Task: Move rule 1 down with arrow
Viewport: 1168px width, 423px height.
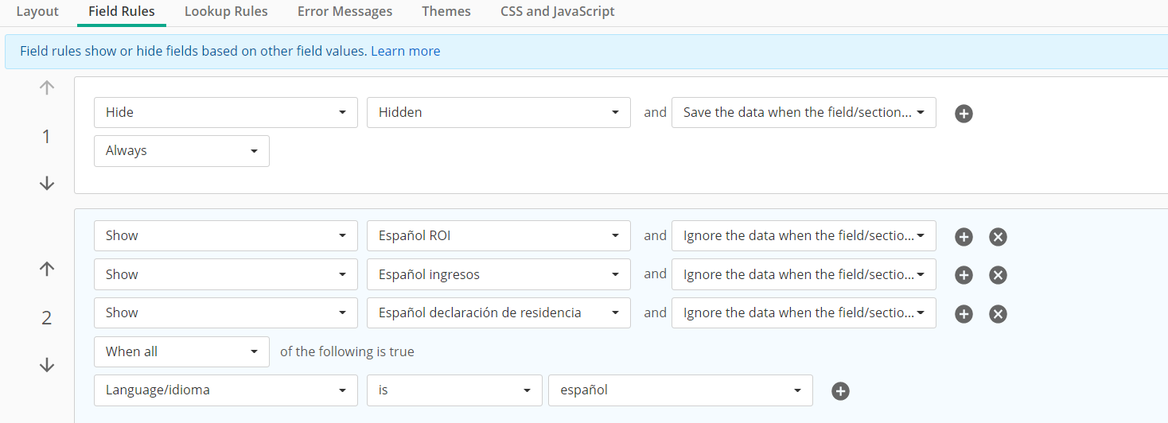Action: 47,184
